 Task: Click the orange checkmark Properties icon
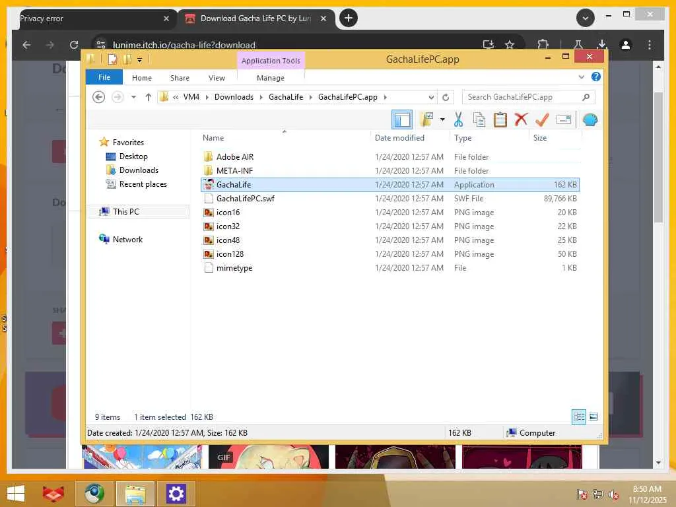click(x=542, y=119)
